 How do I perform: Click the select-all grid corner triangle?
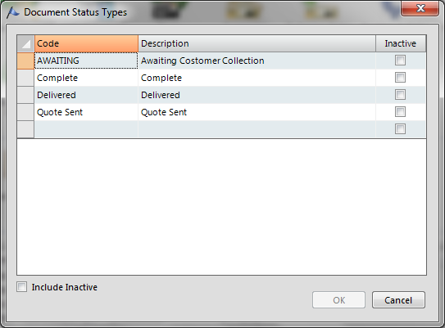(x=26, y=43)
